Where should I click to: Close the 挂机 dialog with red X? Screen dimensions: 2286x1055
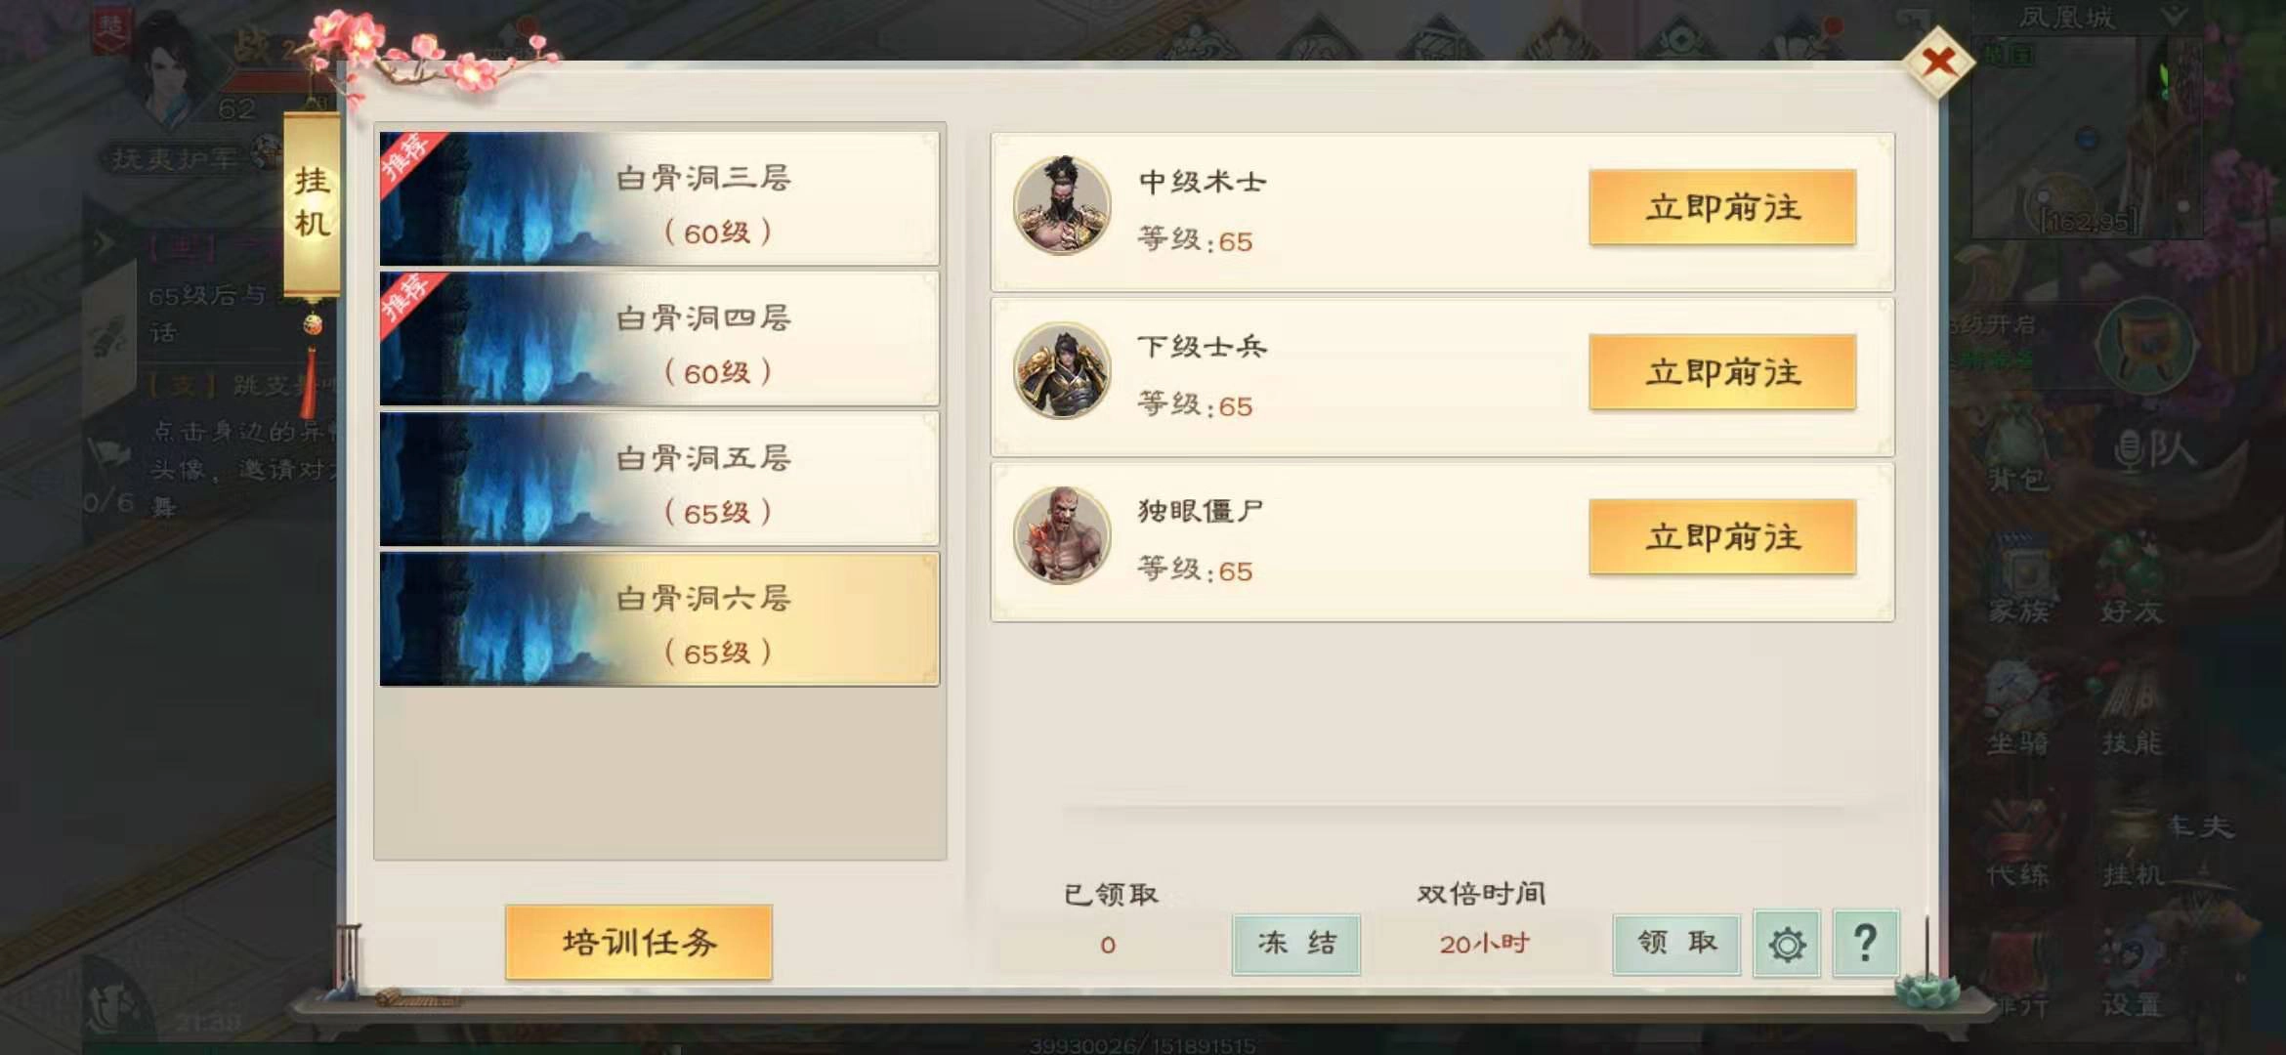(1938, 62)
